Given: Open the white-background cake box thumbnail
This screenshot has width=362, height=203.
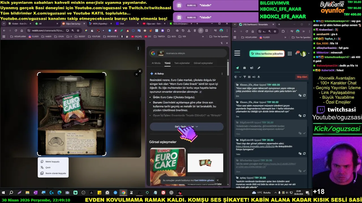Looking at the screenshot, I should click(205, 163).
